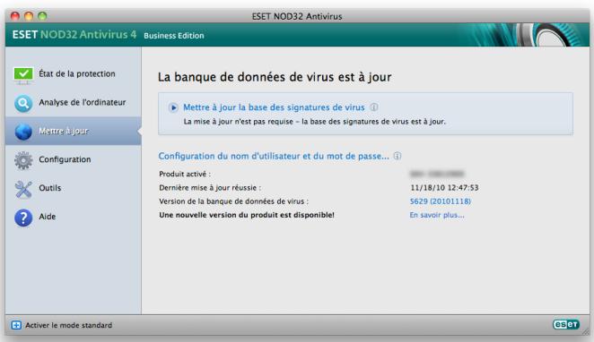The height and width of the screenshot is (342, 594).
Task: Click the globe icon for updates
Action: [x=23, y=132]
